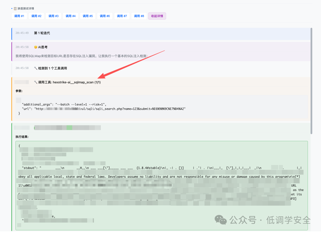Go to 调用 #5
This screenshot has width=321, height=233.
click(x=88, y=16)
